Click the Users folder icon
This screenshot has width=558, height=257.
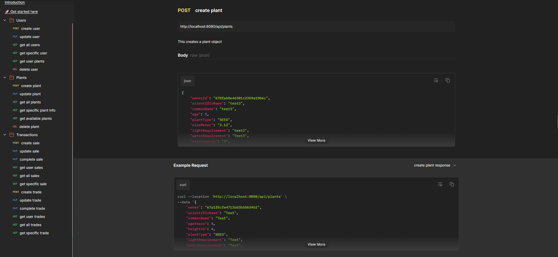[x=12, y=20]
